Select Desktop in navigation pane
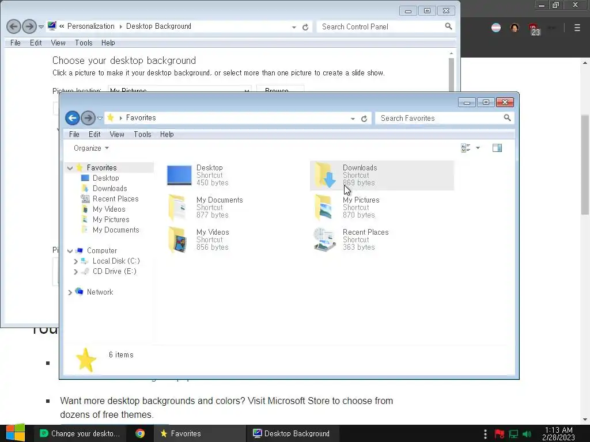 (x=106, y=178)
